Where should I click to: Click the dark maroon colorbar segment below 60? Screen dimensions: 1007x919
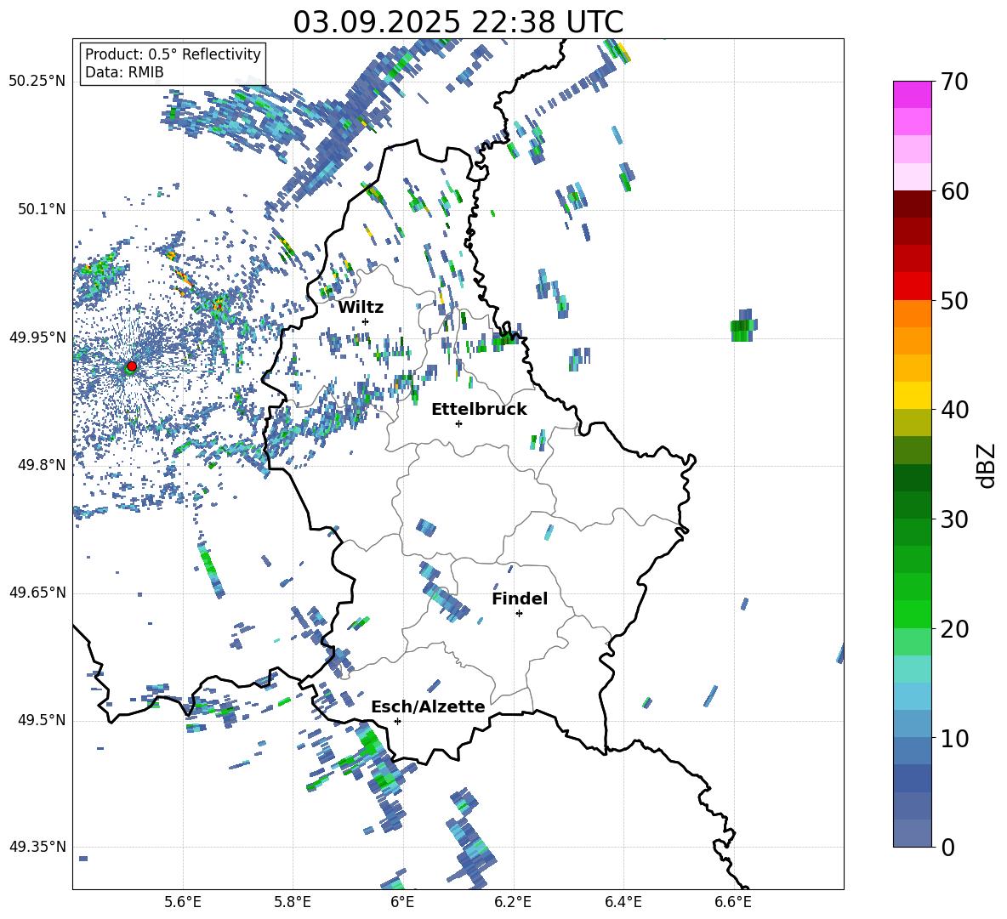tap(912, 204)
